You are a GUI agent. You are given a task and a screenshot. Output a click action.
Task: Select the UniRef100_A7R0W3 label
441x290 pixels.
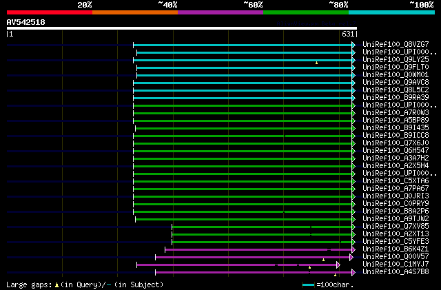[396, 112]
